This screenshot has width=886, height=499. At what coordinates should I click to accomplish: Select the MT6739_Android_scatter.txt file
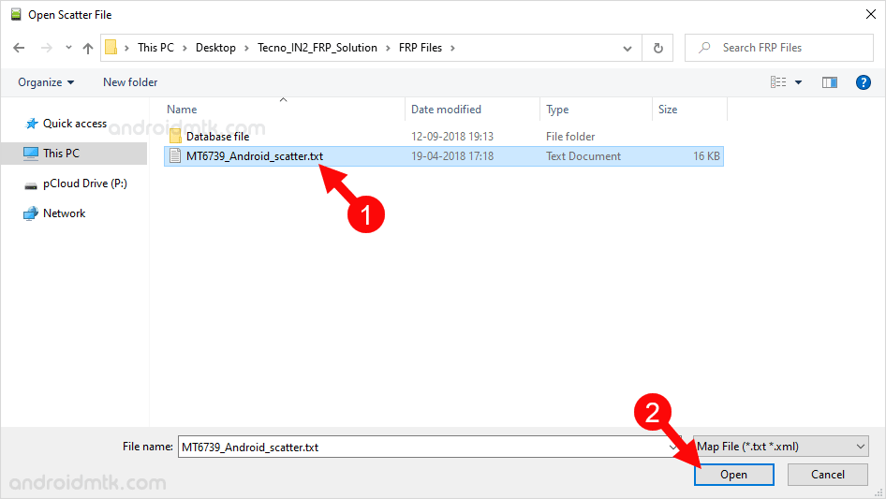[x=254, y=156]
